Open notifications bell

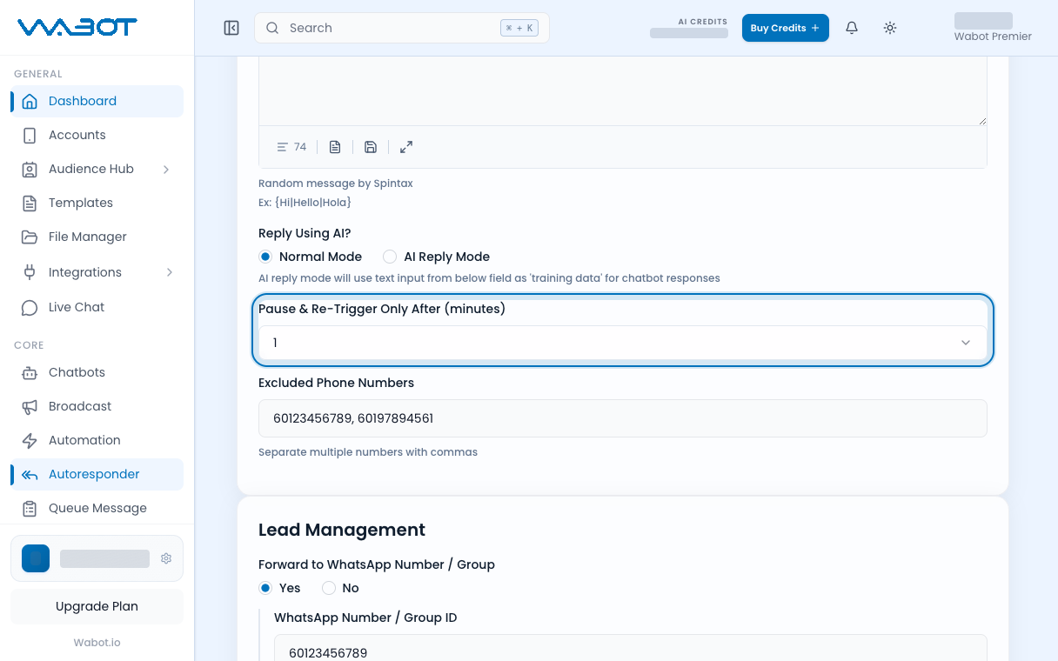point(852,28)
